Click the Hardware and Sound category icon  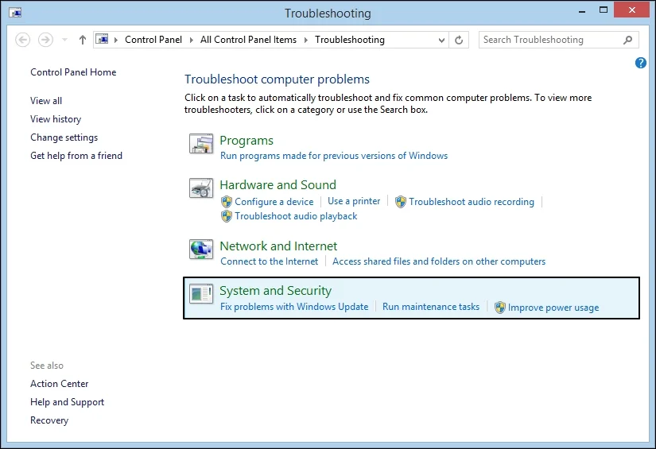pos(201,188)
